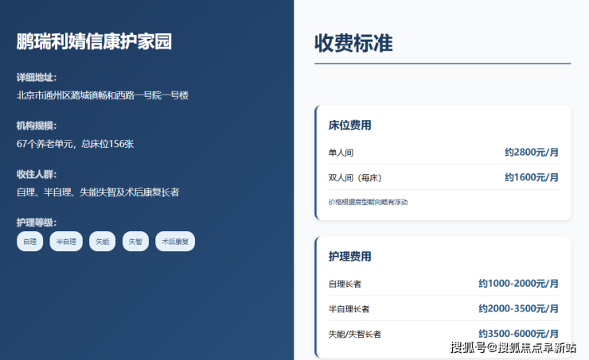Click the note 价格根据房型朝向略有浮动
Screen dimensions: 589x360
[368, 202]
